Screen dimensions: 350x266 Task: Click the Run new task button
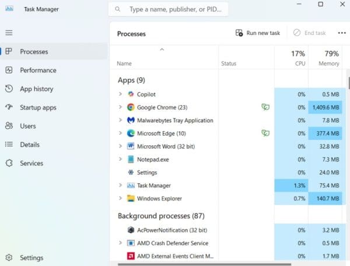click(x=257, y=33)
